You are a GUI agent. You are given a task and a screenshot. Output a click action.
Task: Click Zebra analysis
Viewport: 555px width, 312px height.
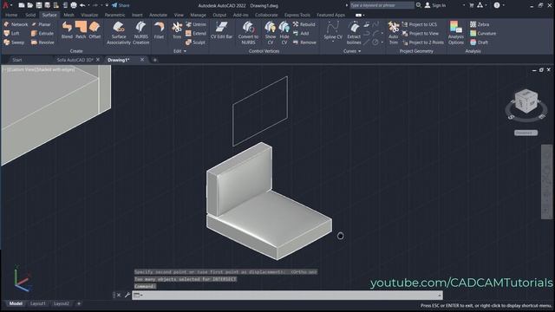tap(480, 24)
